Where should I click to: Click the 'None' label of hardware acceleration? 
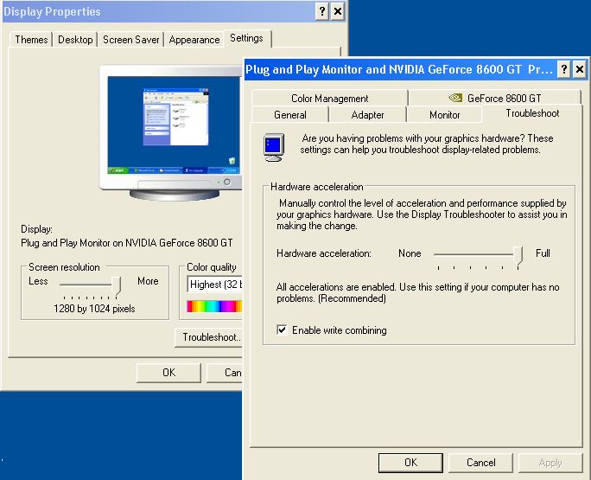click(410, 253)
